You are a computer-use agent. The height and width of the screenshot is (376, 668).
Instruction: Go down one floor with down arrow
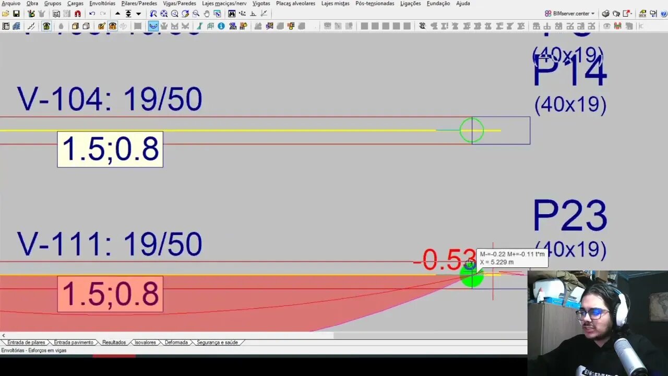coord(138,14)
